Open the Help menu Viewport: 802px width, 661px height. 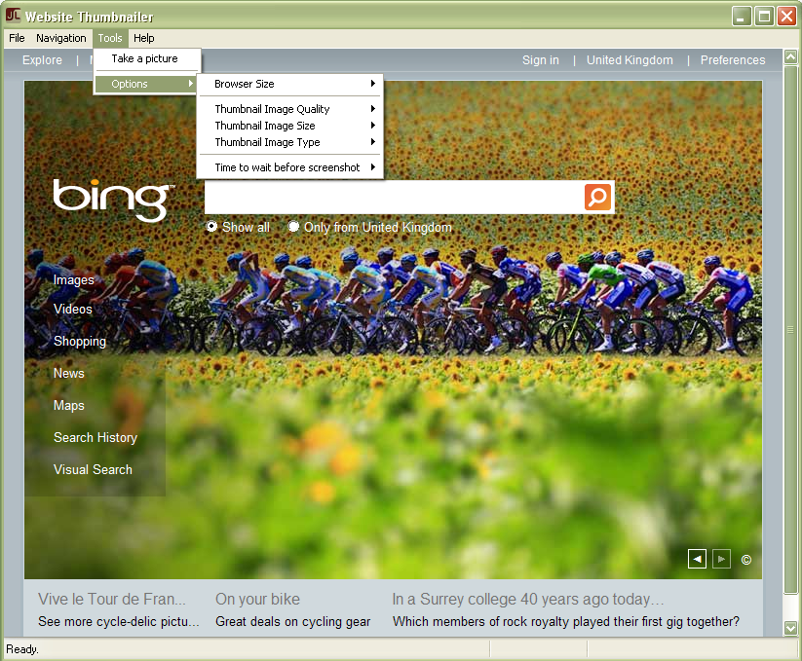144,38
